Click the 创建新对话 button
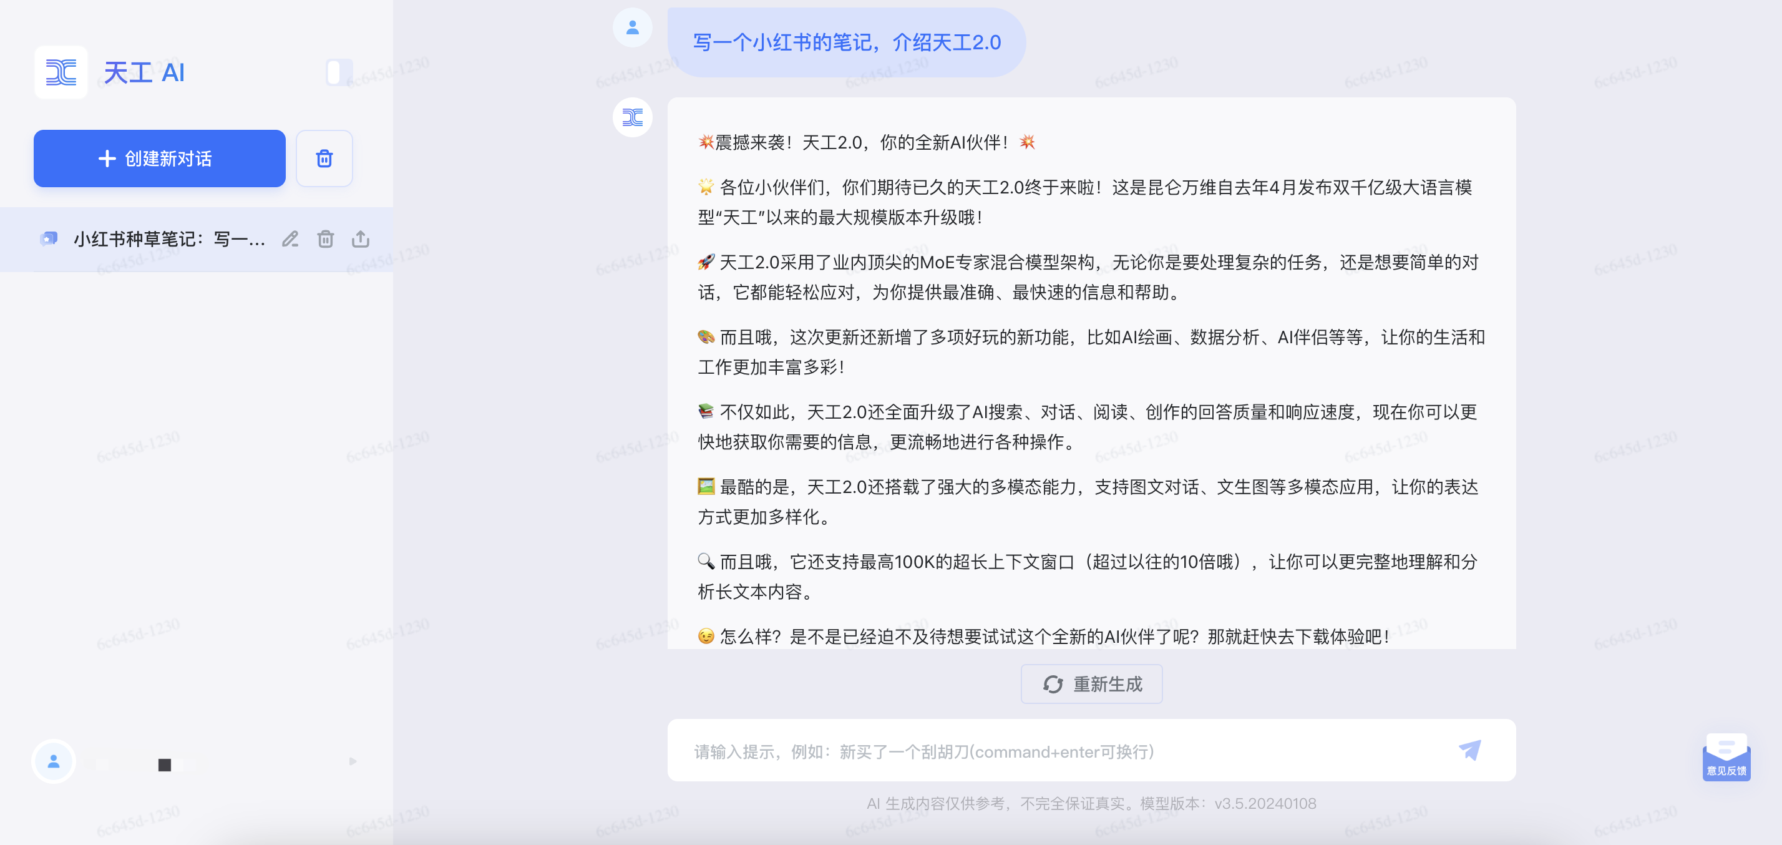 pos(159,159)
